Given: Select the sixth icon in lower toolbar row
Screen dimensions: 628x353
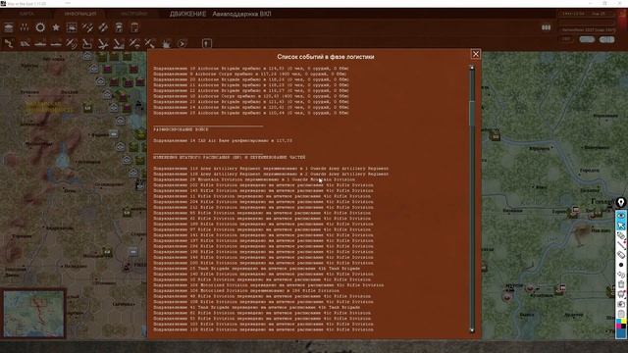Looking at the screenshot, I should point(87,43).
